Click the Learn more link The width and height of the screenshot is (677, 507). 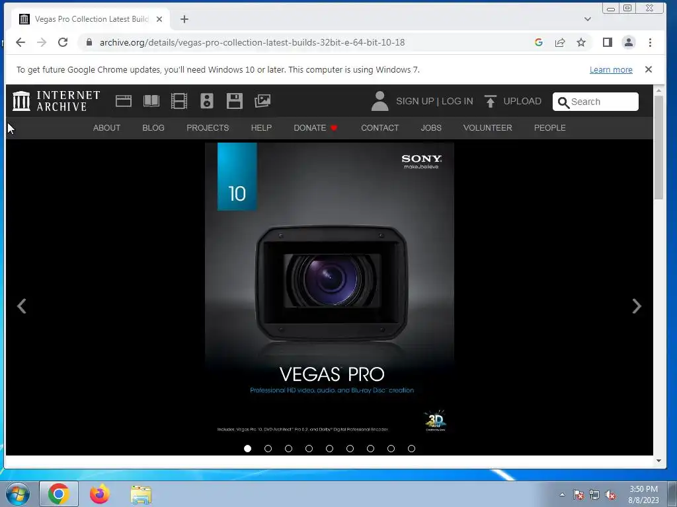click(x=611, y=70)
